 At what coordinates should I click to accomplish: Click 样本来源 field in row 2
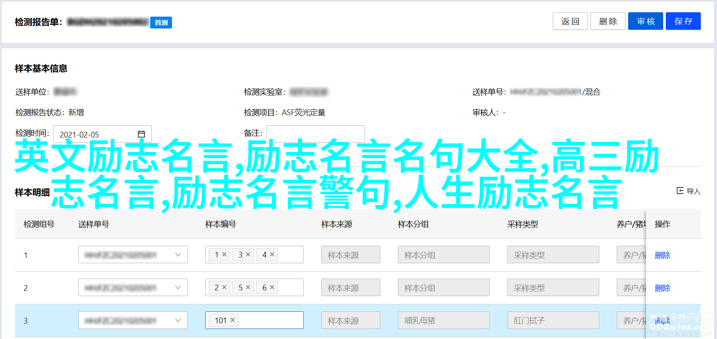coord(351,287)
